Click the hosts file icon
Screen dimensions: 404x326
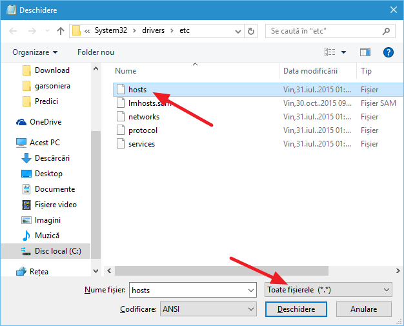pyautogui.click(x=121, y=89)
